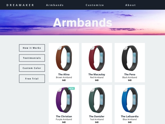Open The Alina product title
165x124 pixels.
point(64,74)
